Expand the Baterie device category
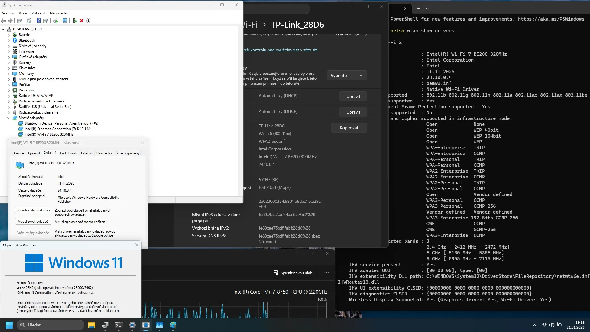The image size is (590, 332). (x=9, y=35)
